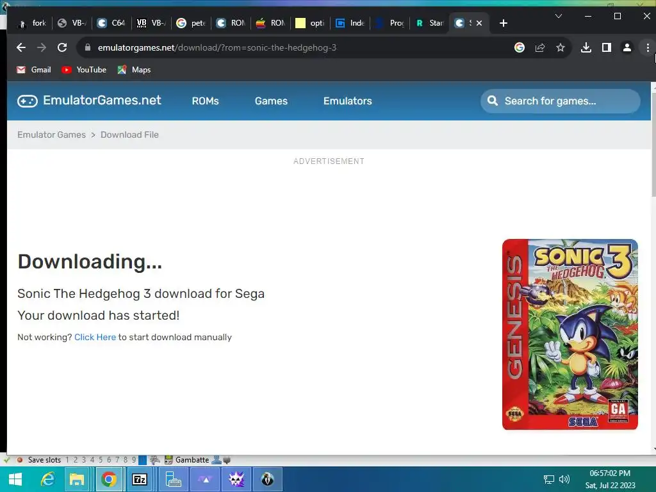Open network status in system tray
The width and height of the screenshot is (656, 492).
point(548,479)
